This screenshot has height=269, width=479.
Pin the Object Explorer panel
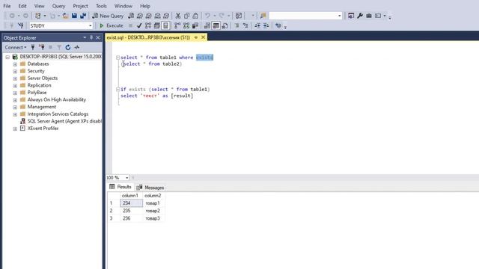(x=91, y=37)
